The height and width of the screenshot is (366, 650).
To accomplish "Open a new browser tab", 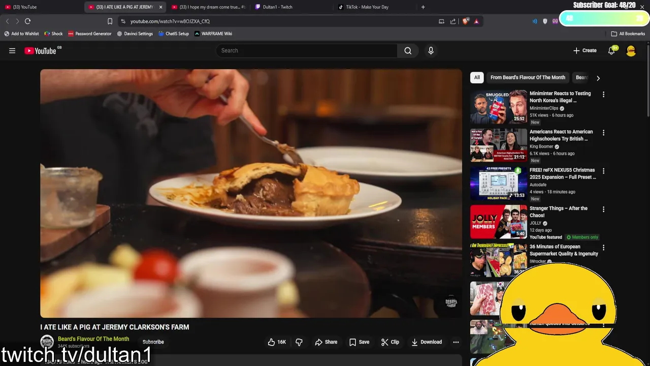I will click(x=423, y=7).
